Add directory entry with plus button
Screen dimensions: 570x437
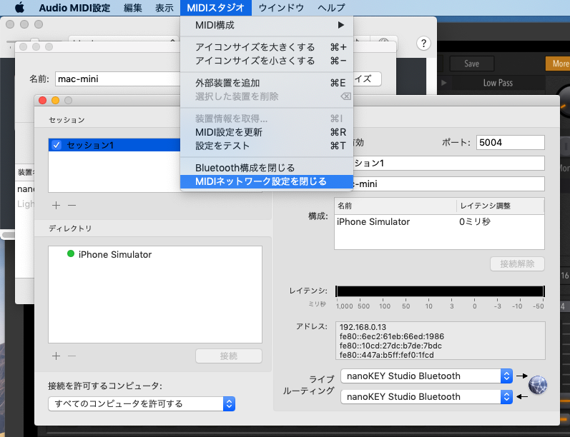pos(56,356)
